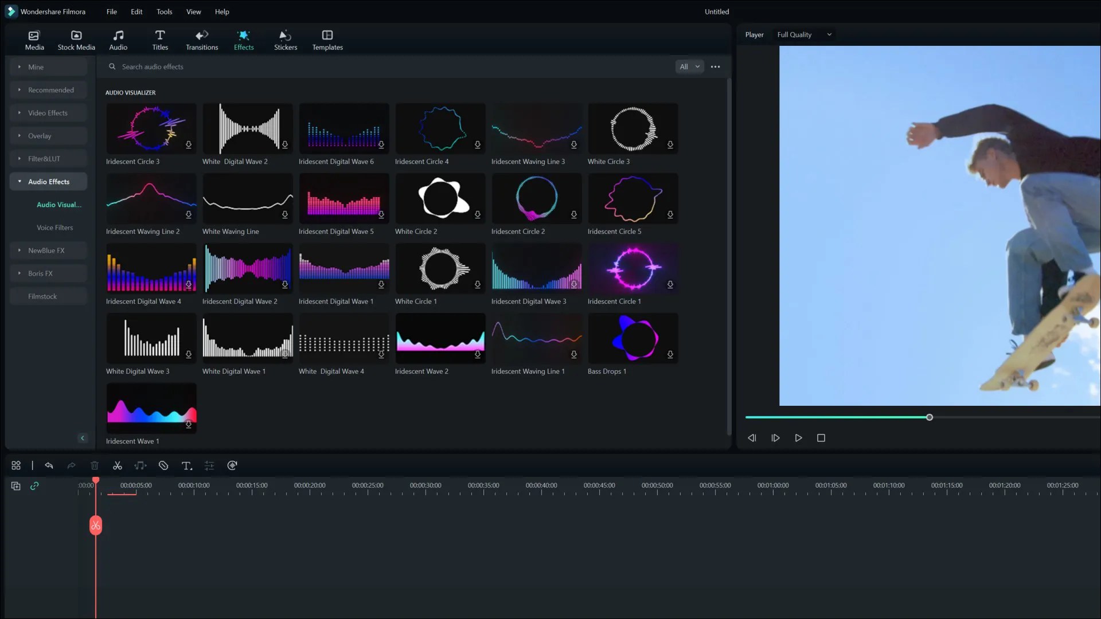The width and height of the screenshot is (1101, 619).
Task: Open the Stickers panel
Action: click(x=285, y=40)
